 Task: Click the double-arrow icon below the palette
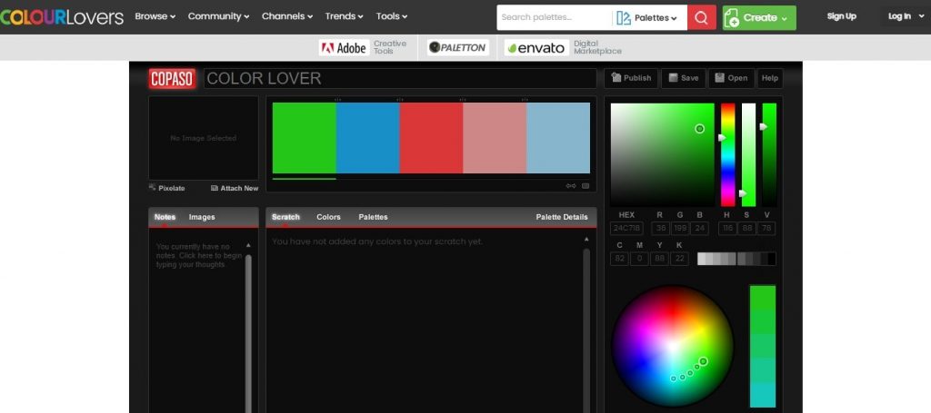[x=571, y=186]
